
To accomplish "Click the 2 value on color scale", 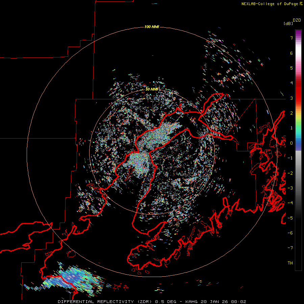I will point(292,113).
